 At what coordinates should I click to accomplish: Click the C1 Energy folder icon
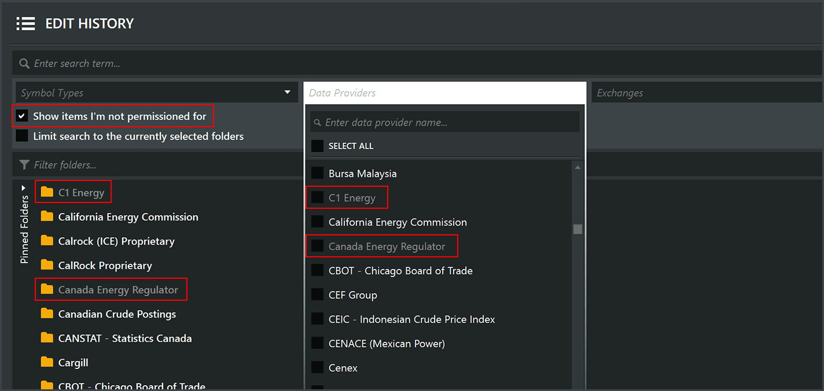tap(47, 192)
